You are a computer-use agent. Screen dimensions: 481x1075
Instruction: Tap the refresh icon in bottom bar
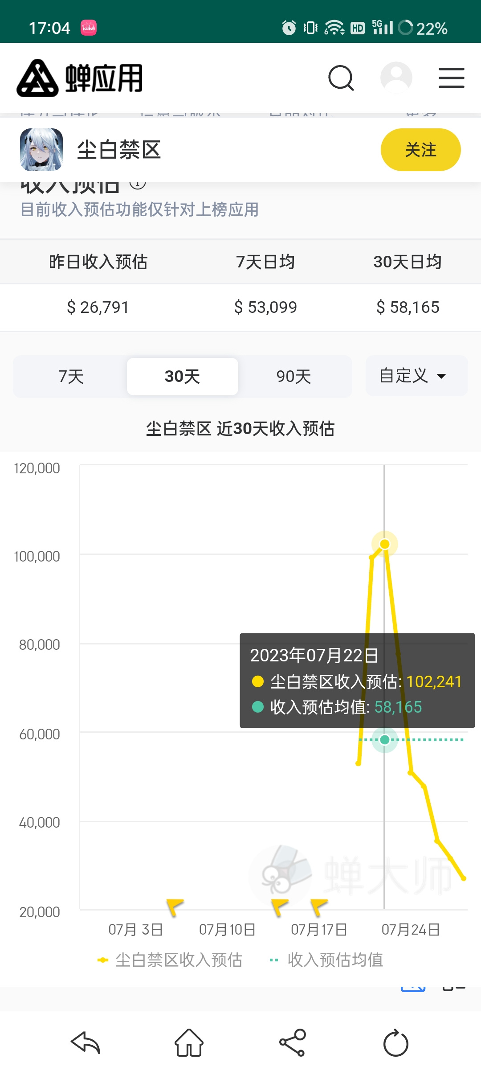(396, 1043)
